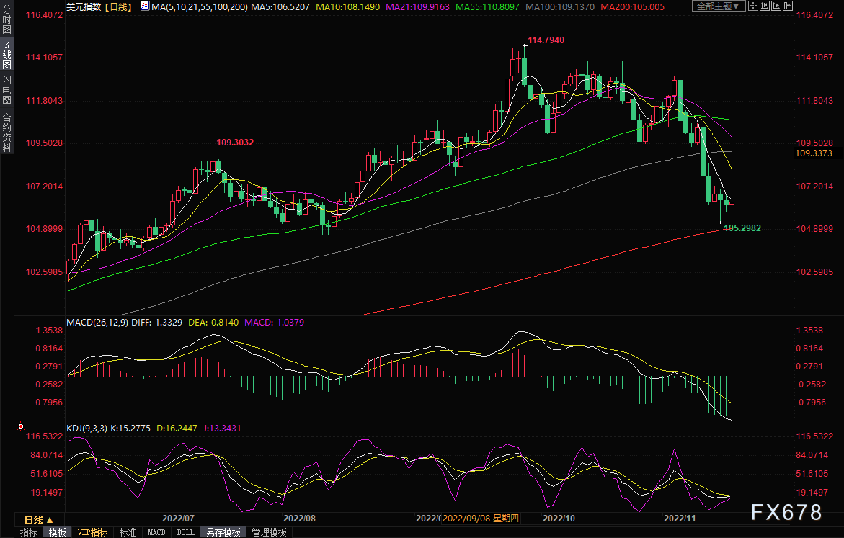Image resolution: width=844 pixels, height=538 pixels.
Task: Select the K线图 side tab
Action: click(x=7, y=55)
